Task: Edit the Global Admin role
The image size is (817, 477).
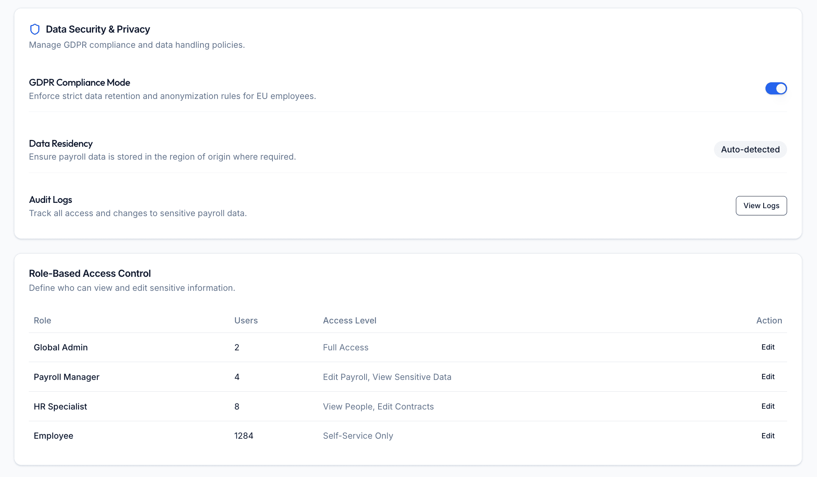Action: click(x=768, y=347)
